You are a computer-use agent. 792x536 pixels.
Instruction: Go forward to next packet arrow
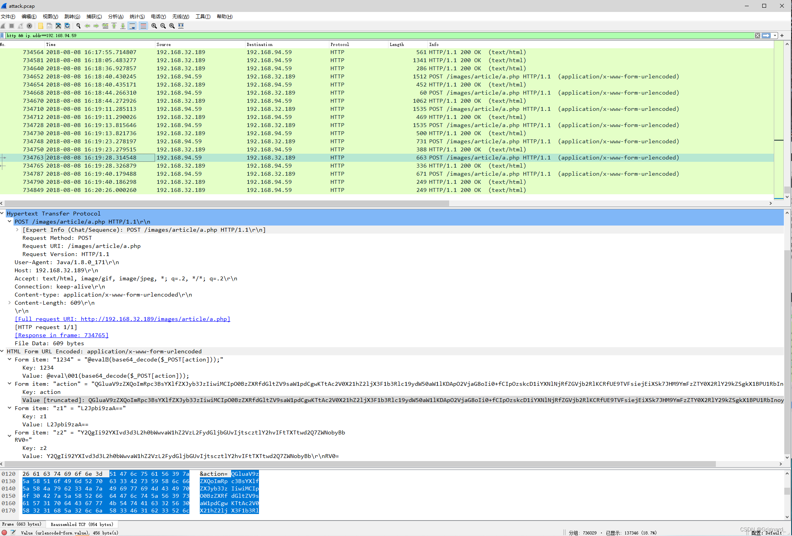tap(96, 26)
